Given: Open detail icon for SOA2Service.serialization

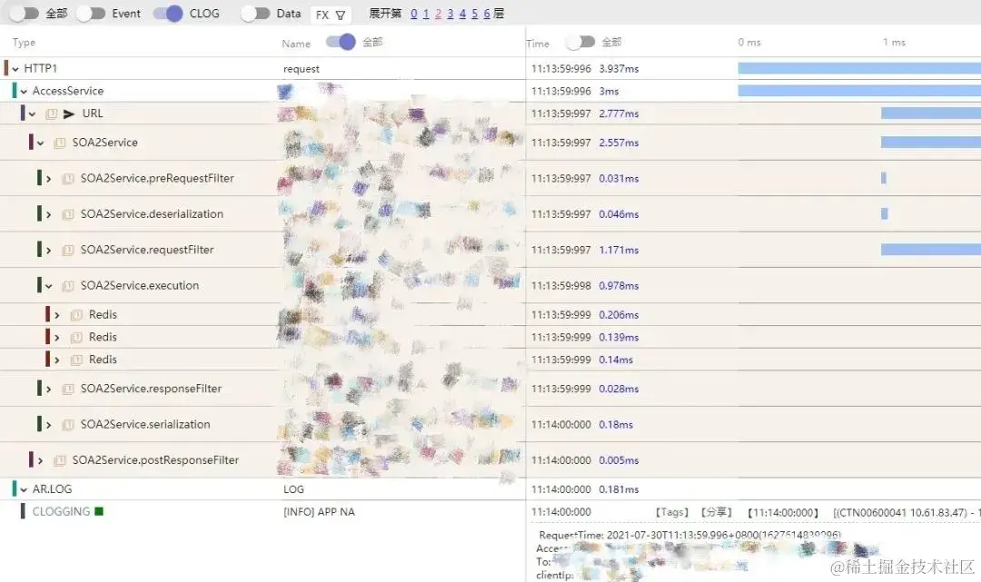Looking at the screenshot, I should point(68,425).
